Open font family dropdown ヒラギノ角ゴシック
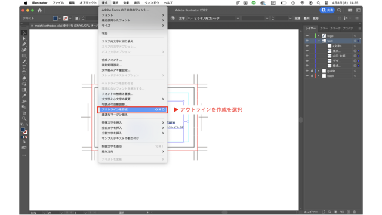Image resolution: width=382 pixels, height=215 pixels. coord(238,19)
